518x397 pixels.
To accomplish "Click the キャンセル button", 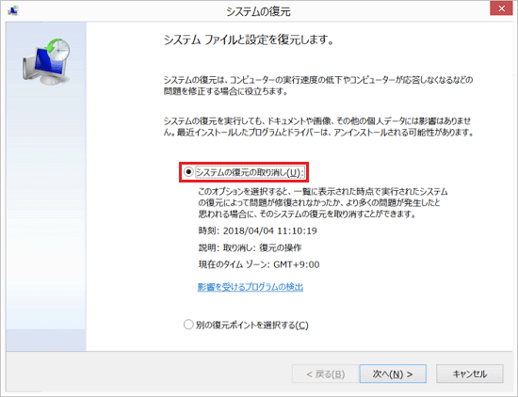I will point(470,373).
